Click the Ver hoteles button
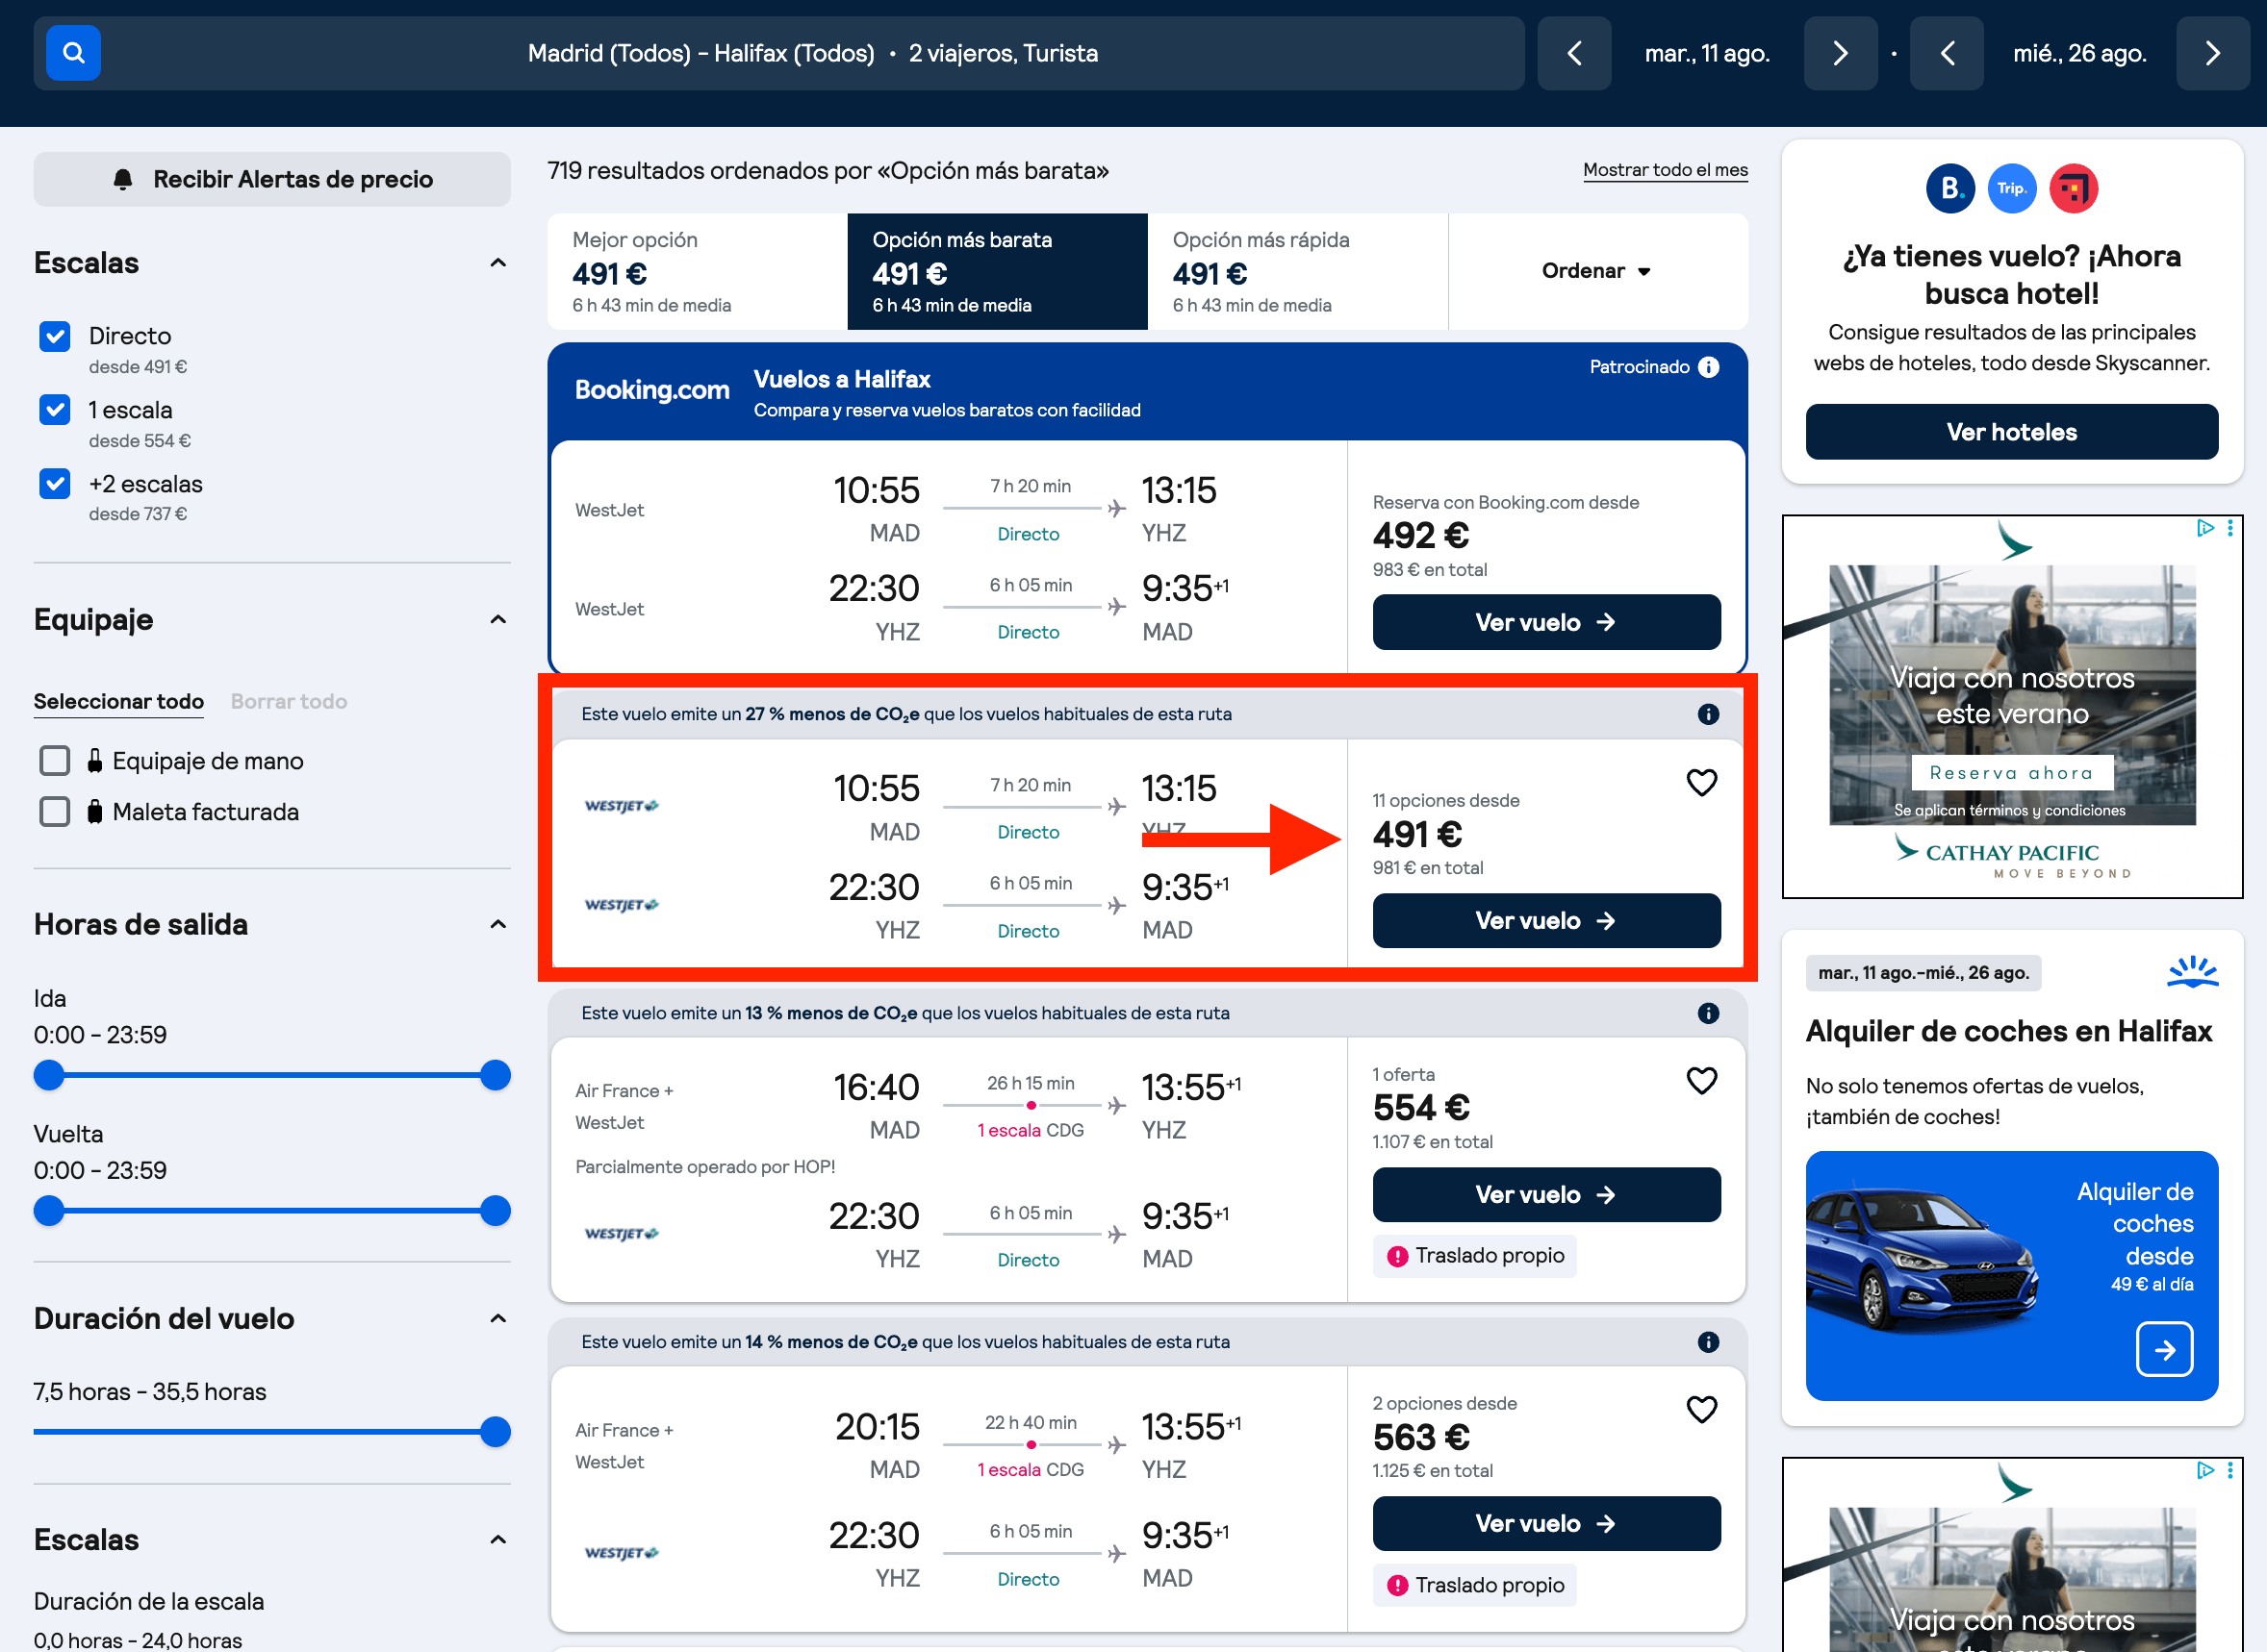Image resolution: width=2267 pixels, height=1652 pixels. point(2012,432)
